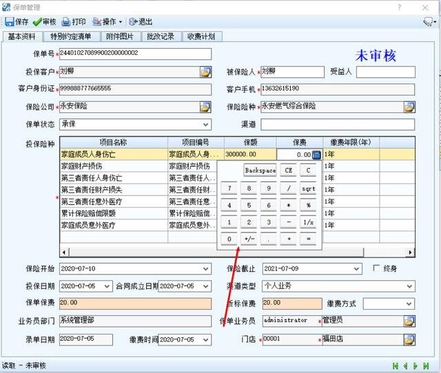Select the 第三者责任财产损失 row
441x373 pixels.
coord(237,190)
